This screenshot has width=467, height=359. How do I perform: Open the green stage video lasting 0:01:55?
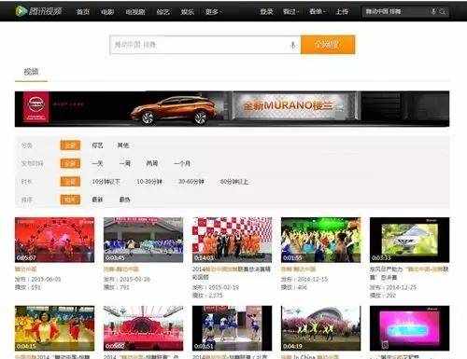pyautogui.click(x=320, y=240)
